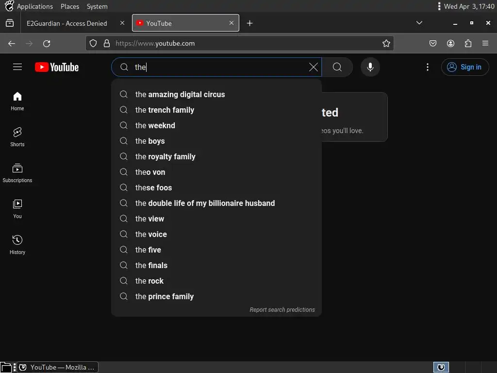Select suggestion 'the prince family'
497x373 pixels.
(x=216, y=297)
